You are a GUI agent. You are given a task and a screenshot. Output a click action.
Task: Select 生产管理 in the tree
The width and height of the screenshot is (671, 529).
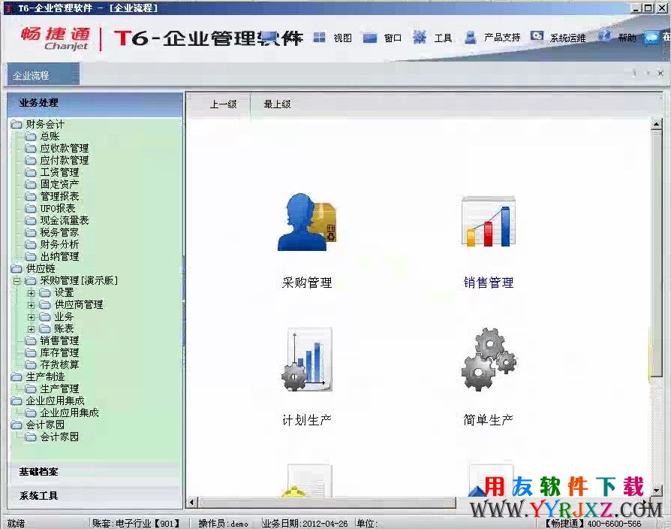click(x=59, y=388)
